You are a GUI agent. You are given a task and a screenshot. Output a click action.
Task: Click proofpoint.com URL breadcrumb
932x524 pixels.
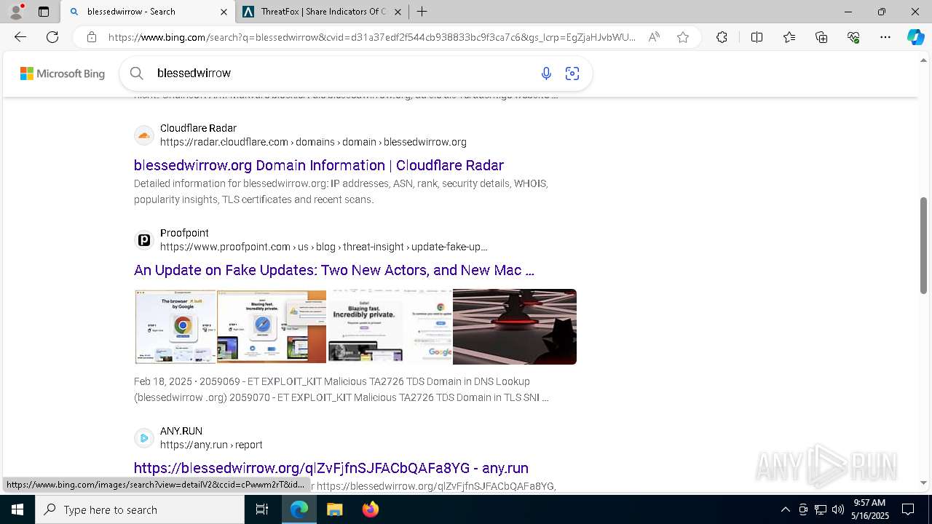pos(324,247)
